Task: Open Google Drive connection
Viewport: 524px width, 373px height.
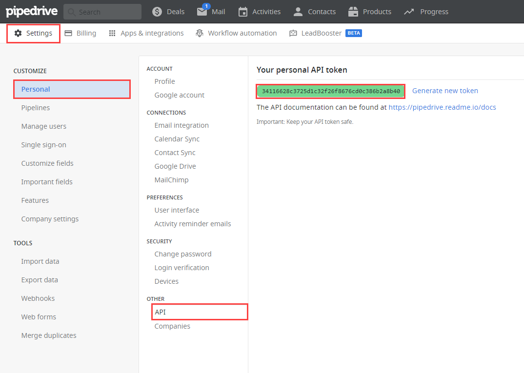Action: 175,166
